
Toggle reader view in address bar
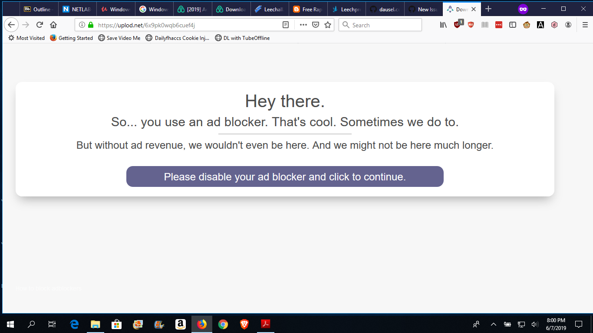[285, 25]
